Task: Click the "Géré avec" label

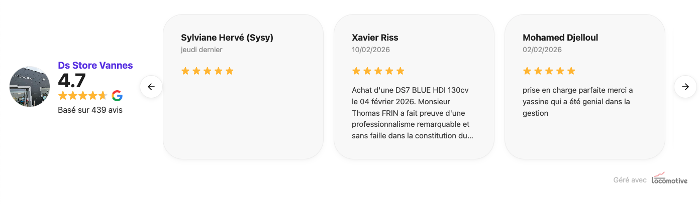Action: [630, 180]
